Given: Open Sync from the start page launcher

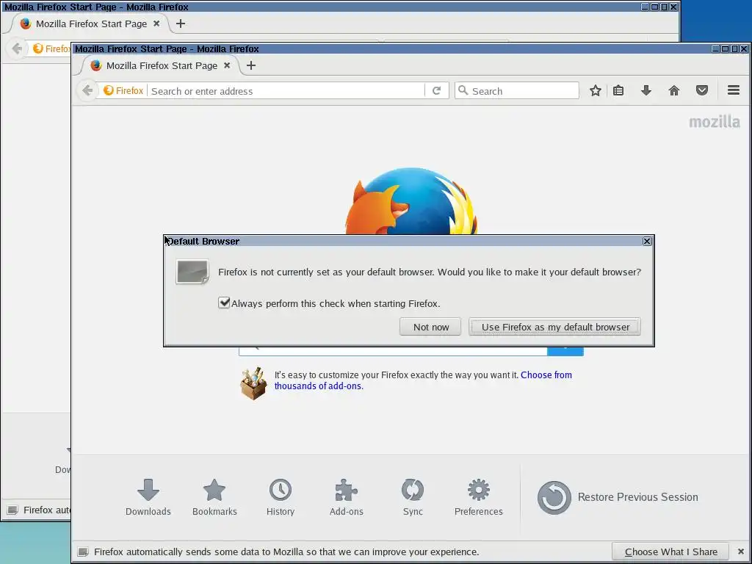Looking at the screenshot, I should point(413,497).
